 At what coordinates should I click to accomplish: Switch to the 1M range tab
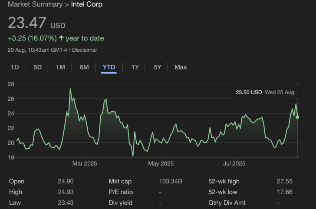coord(60,67)
